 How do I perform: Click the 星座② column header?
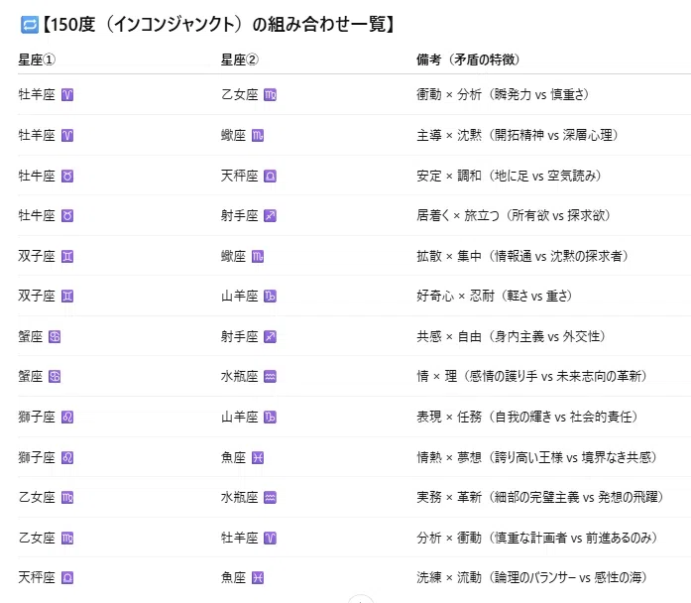click(x=240, y=60)
